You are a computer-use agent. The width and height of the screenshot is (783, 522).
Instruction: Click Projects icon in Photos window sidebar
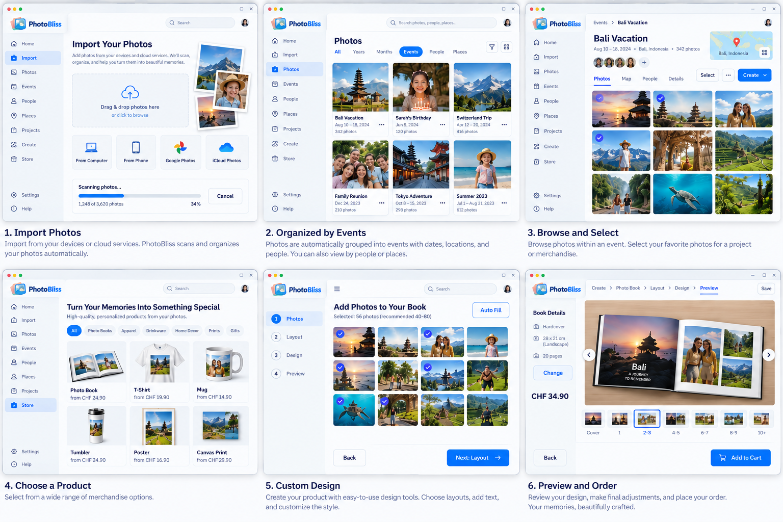click(x=275, y=129)
